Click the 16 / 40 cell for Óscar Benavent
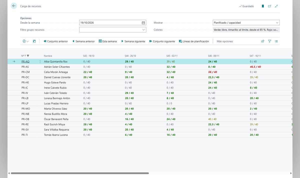This screenshot has height=178, width=300. (x=129, y=119)
